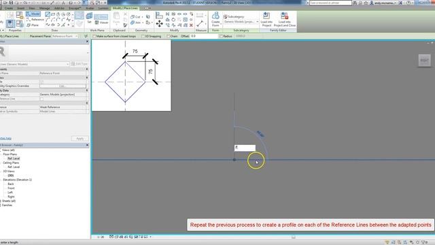This screenshot has width=435, height=245.
Task: Toggle Make surface from closed loops
Action: coord(94,36)
